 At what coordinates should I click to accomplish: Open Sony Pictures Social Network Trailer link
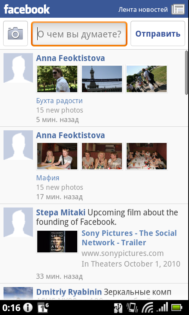pyautogui.click(x=129, y=238)
